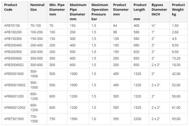
Task: Select the Nominal Size column header
Action: 37,7
